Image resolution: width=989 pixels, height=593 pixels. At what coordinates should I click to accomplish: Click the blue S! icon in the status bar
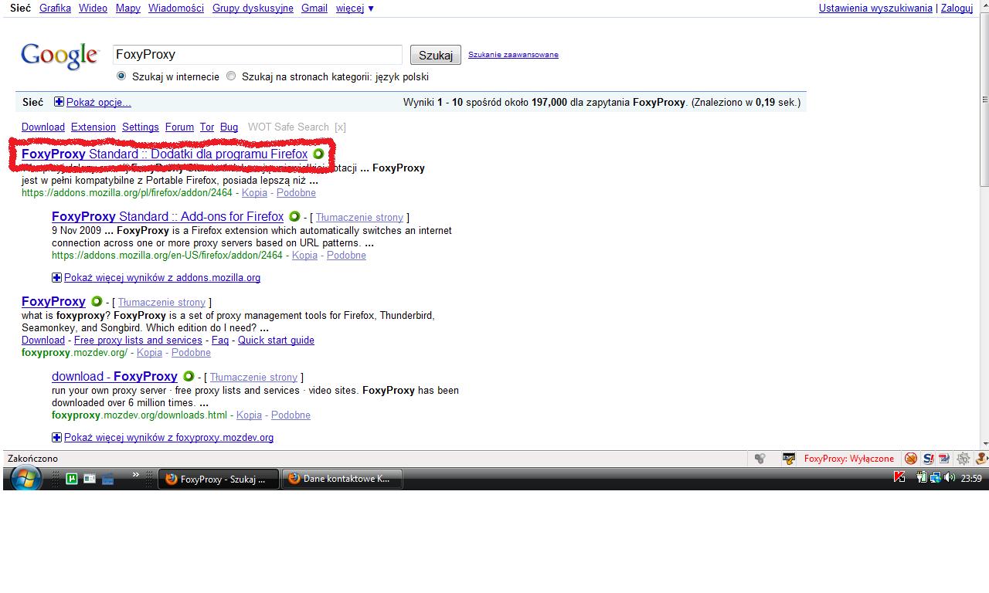pos(928,459)
